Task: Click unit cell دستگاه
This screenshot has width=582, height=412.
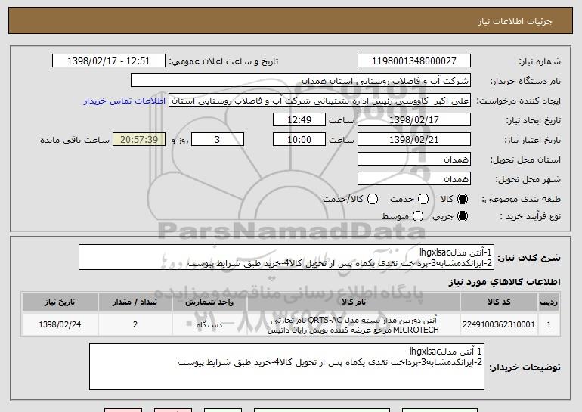Action: click(x=209, y=324)
